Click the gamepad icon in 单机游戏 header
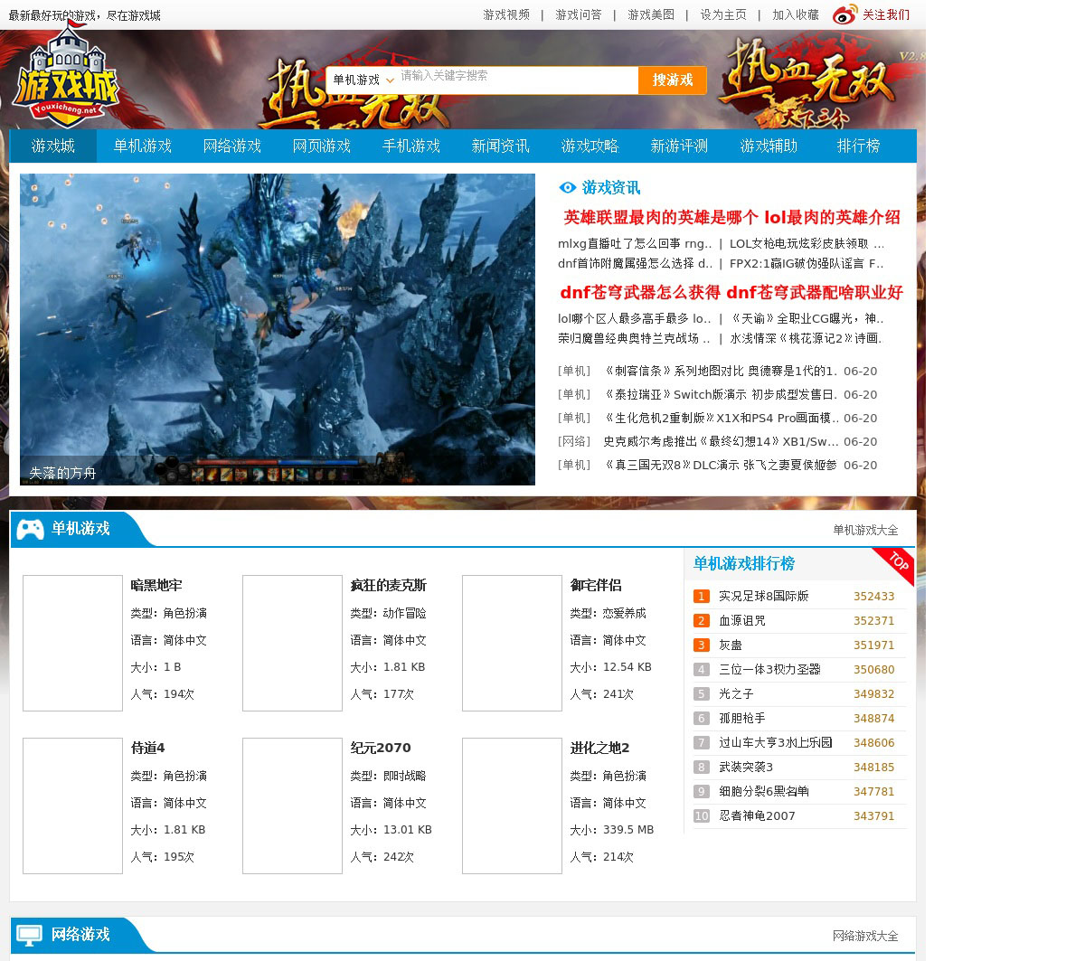Screen dimensions: 1085x961 [31, 529]
